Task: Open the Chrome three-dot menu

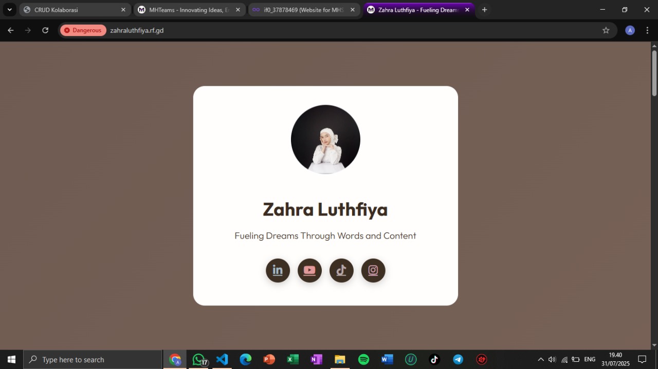Action: (648, 30)
